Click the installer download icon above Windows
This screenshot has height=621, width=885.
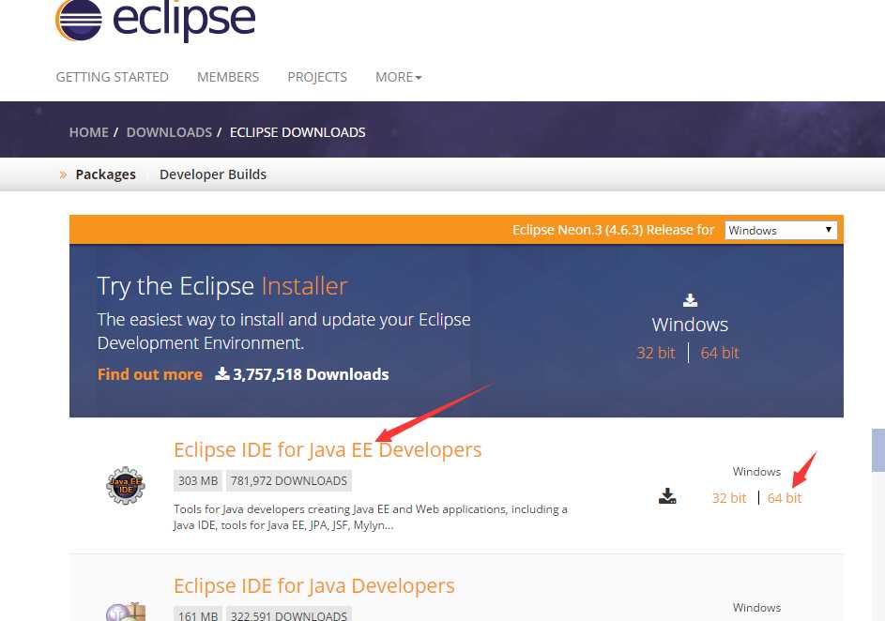[690, 299]
